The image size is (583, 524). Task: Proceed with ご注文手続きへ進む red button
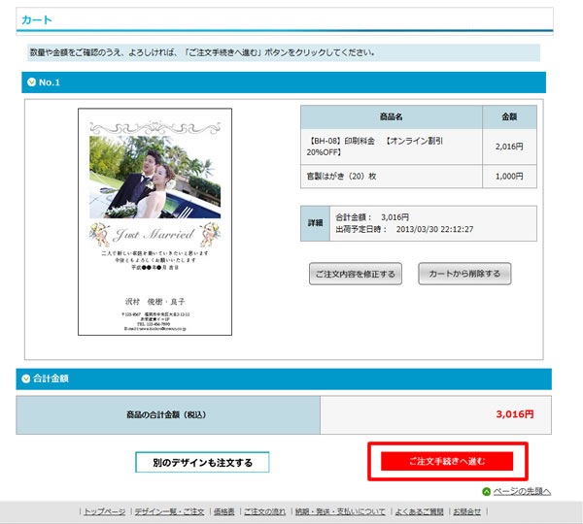(x=447, y=461)
